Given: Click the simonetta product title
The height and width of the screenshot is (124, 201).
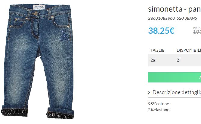Looking at the screenshot, I should tap(175, 9).
